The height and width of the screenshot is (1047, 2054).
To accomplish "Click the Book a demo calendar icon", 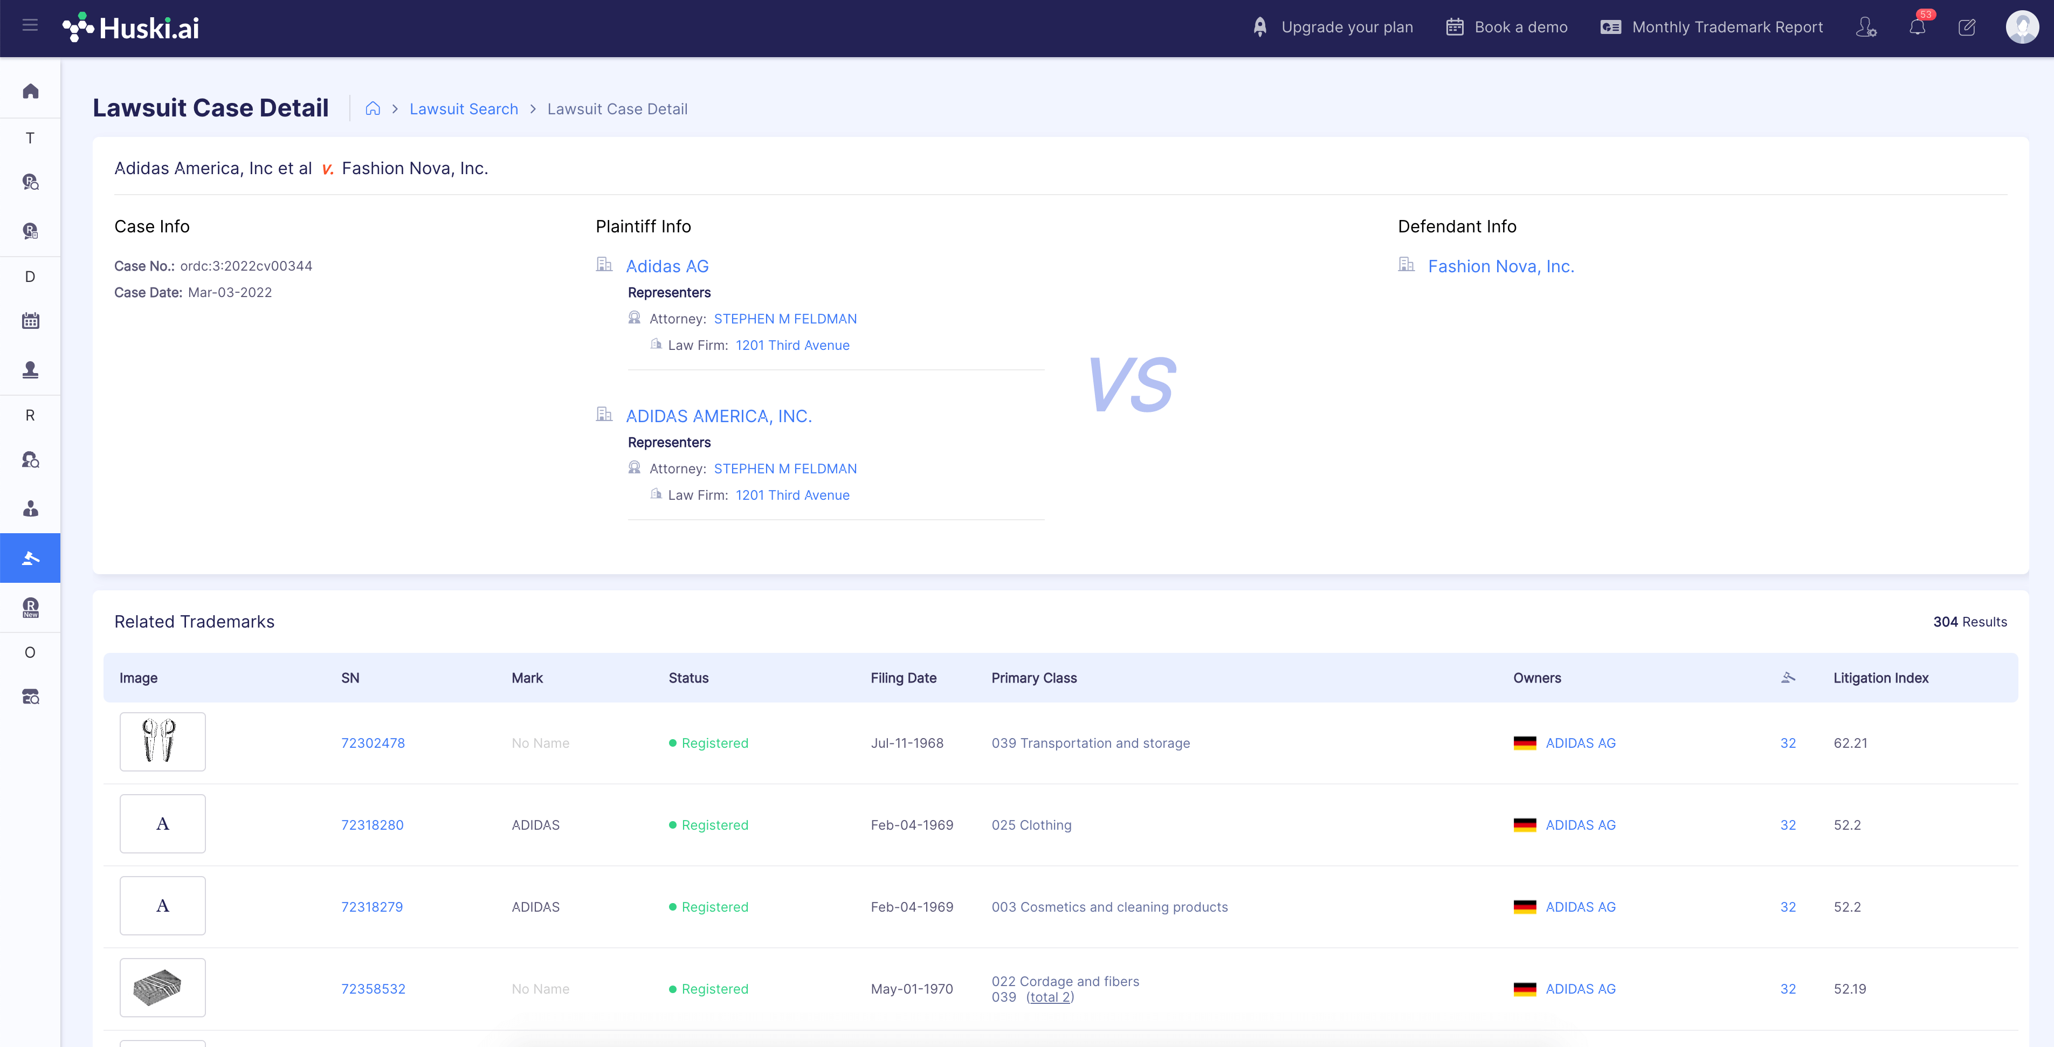I will click(x=1455, y=27).
